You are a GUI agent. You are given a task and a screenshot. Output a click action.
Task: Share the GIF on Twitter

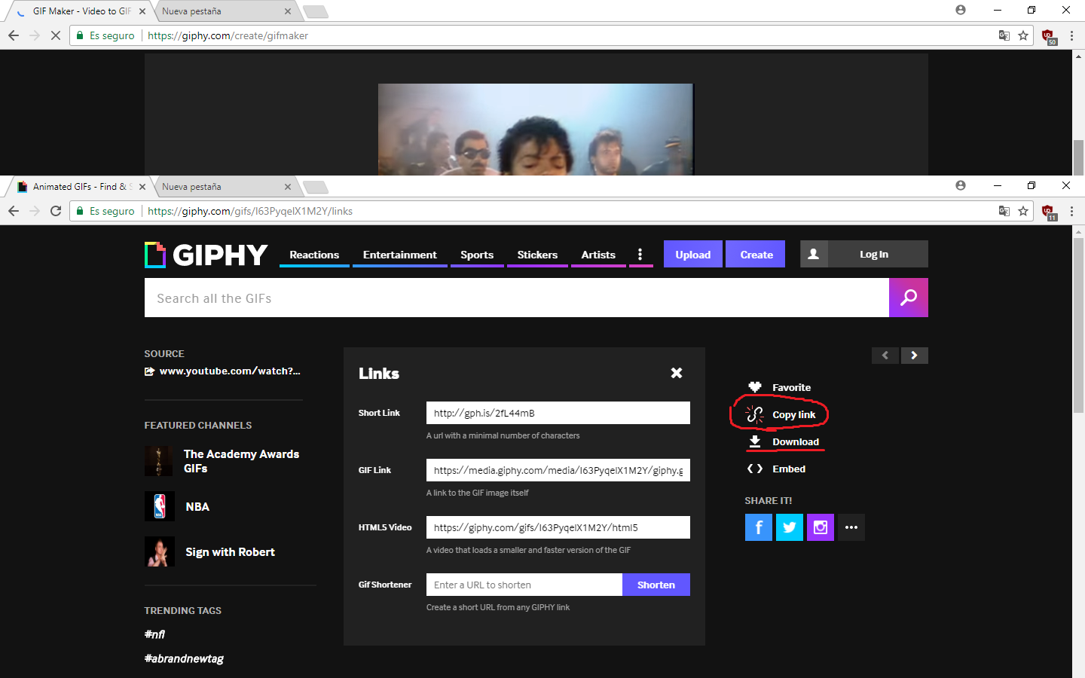pyautogui.click(x=790, y=527)
